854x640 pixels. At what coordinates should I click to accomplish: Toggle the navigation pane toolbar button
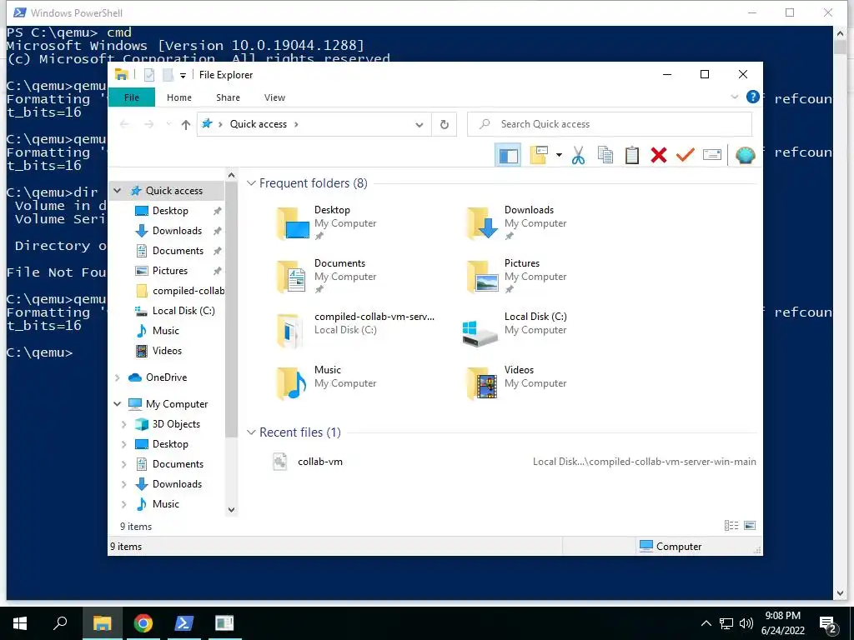[508, 155]
